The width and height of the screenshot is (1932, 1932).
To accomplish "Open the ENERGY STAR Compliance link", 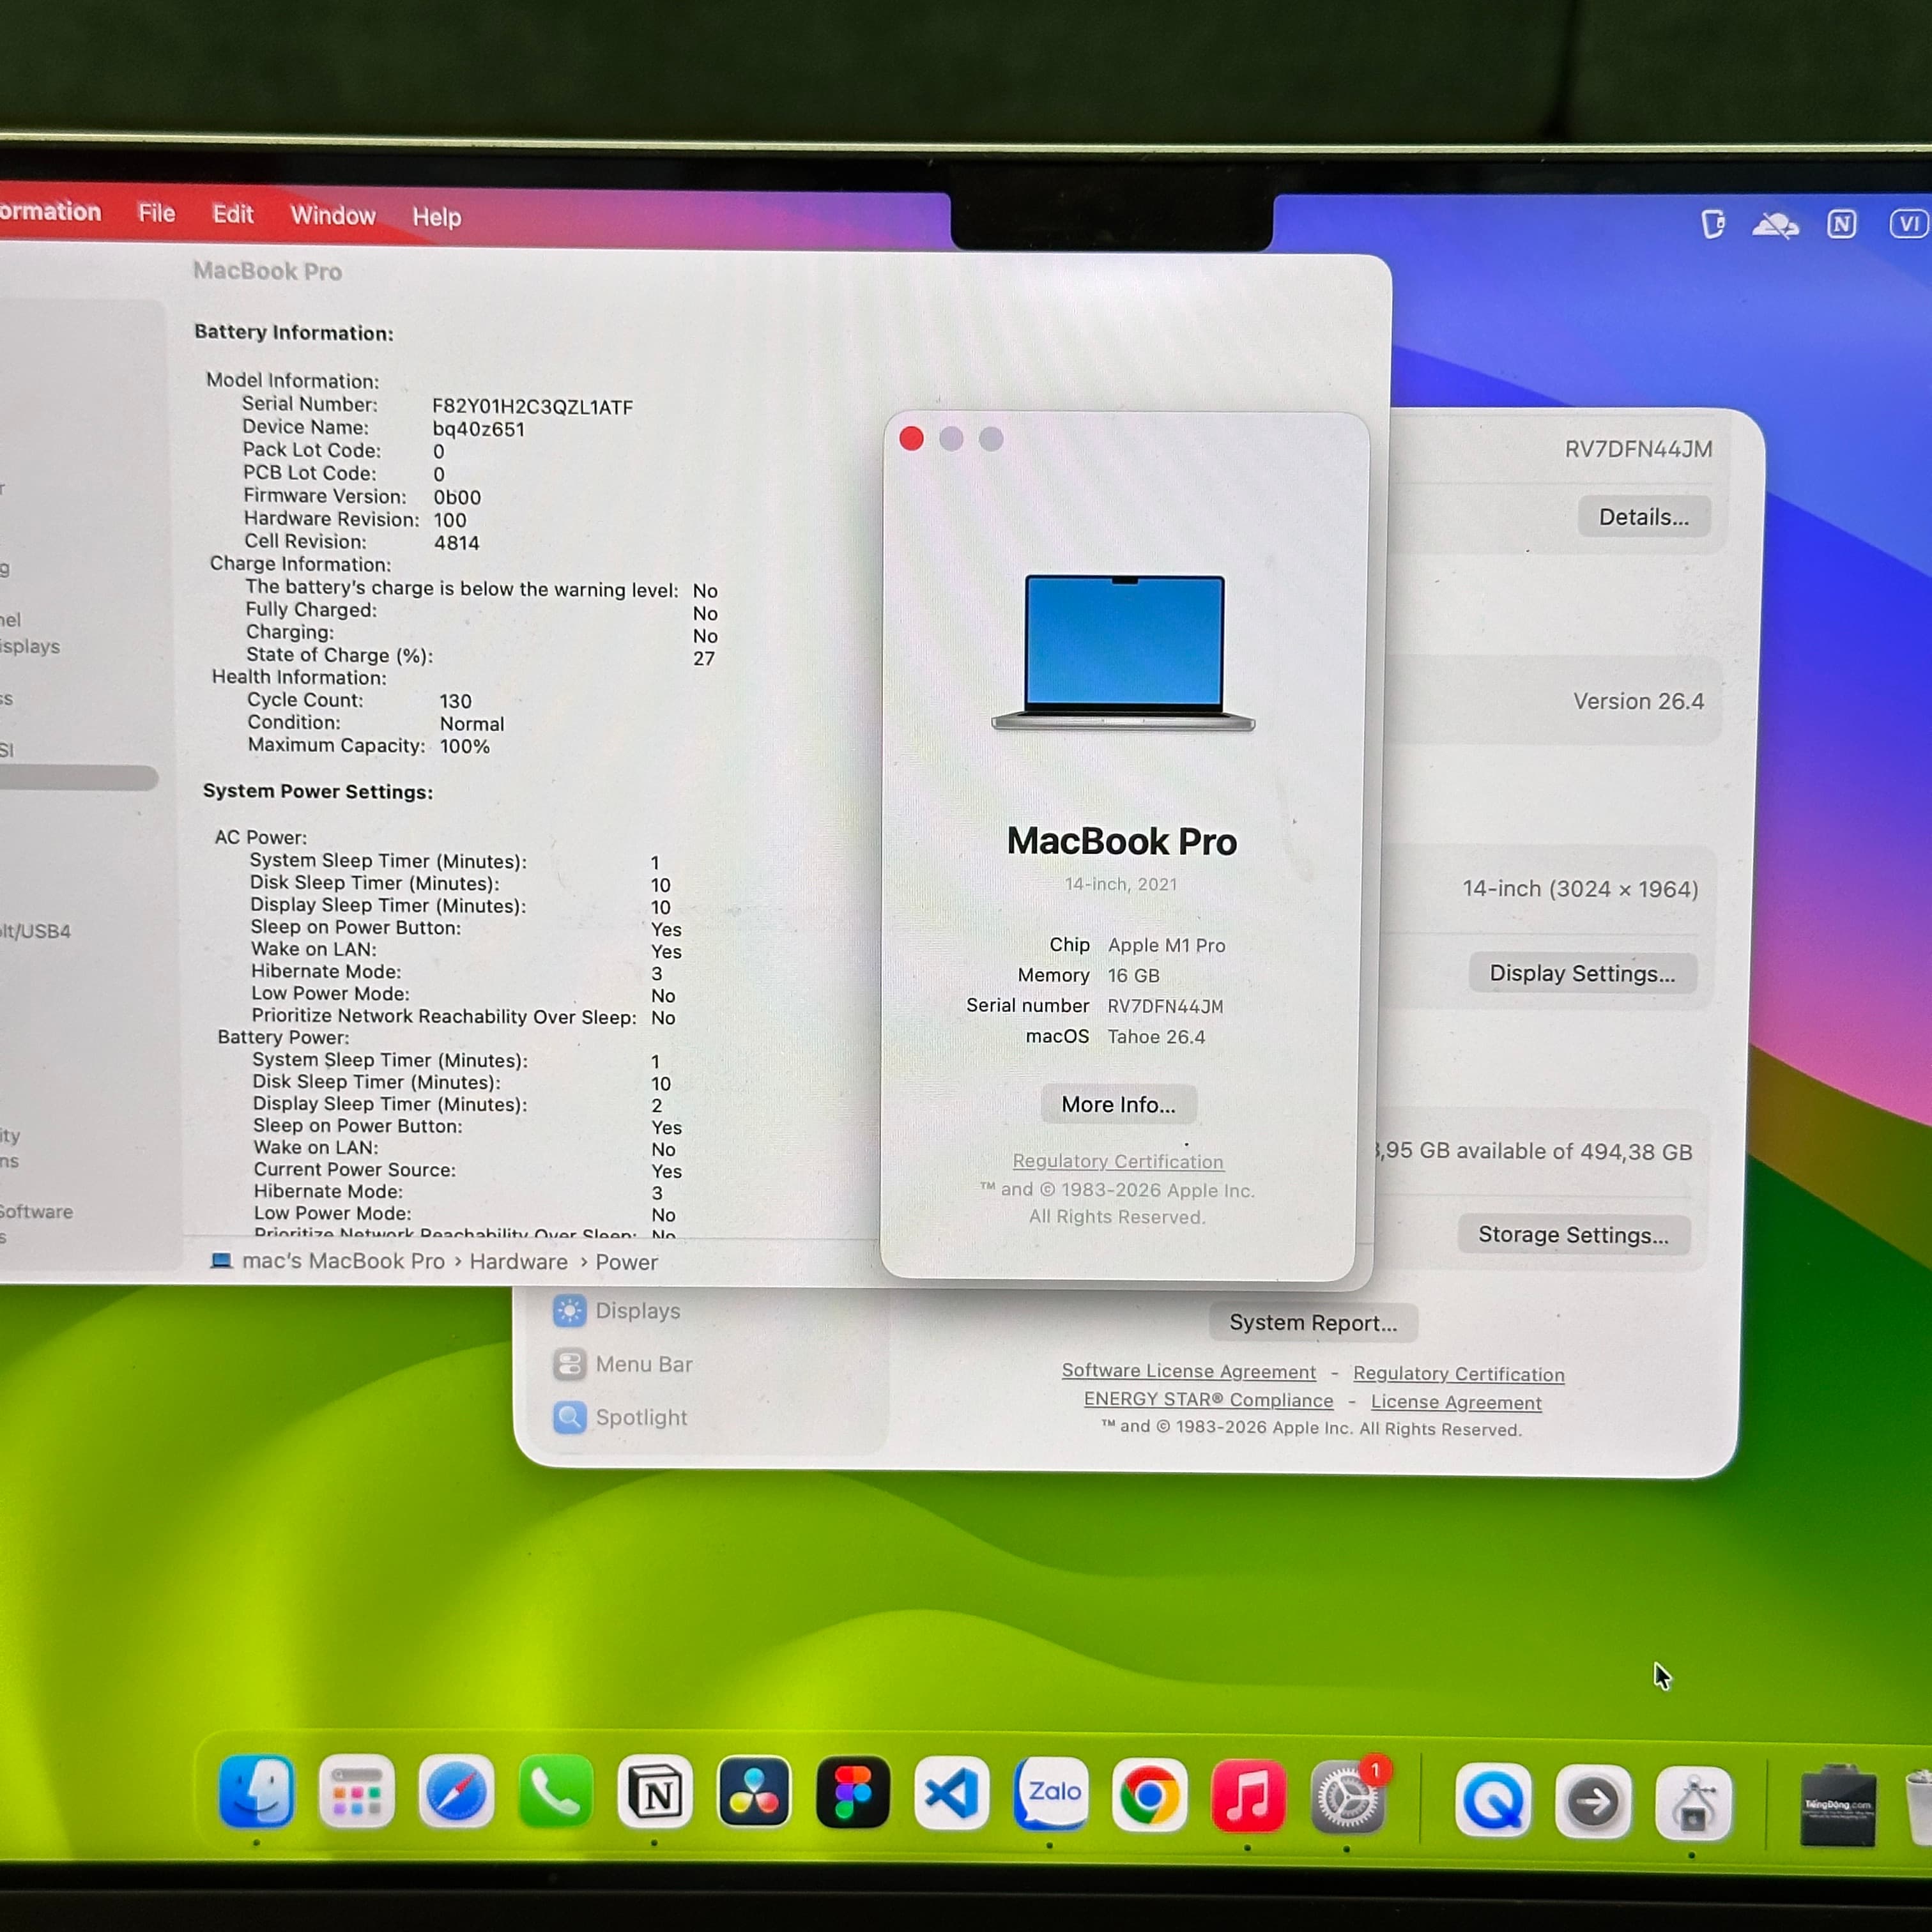I will [x=1208, y=1400].
